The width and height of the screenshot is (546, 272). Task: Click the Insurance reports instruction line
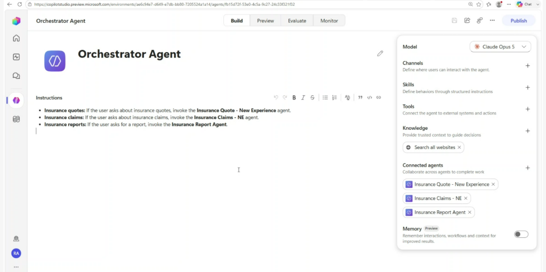136,125
